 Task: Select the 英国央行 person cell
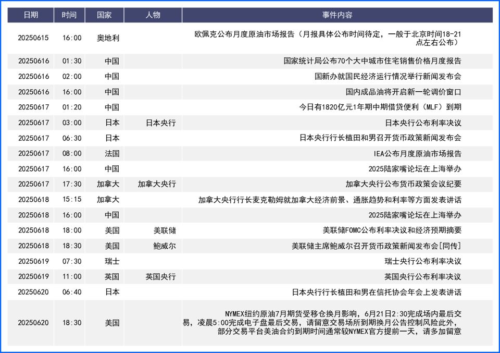[x=161, y=277]
